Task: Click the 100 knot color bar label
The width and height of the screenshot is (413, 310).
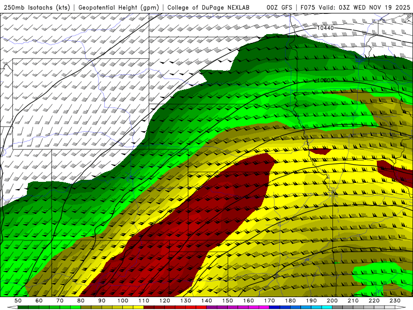Action: coord(123,301)
